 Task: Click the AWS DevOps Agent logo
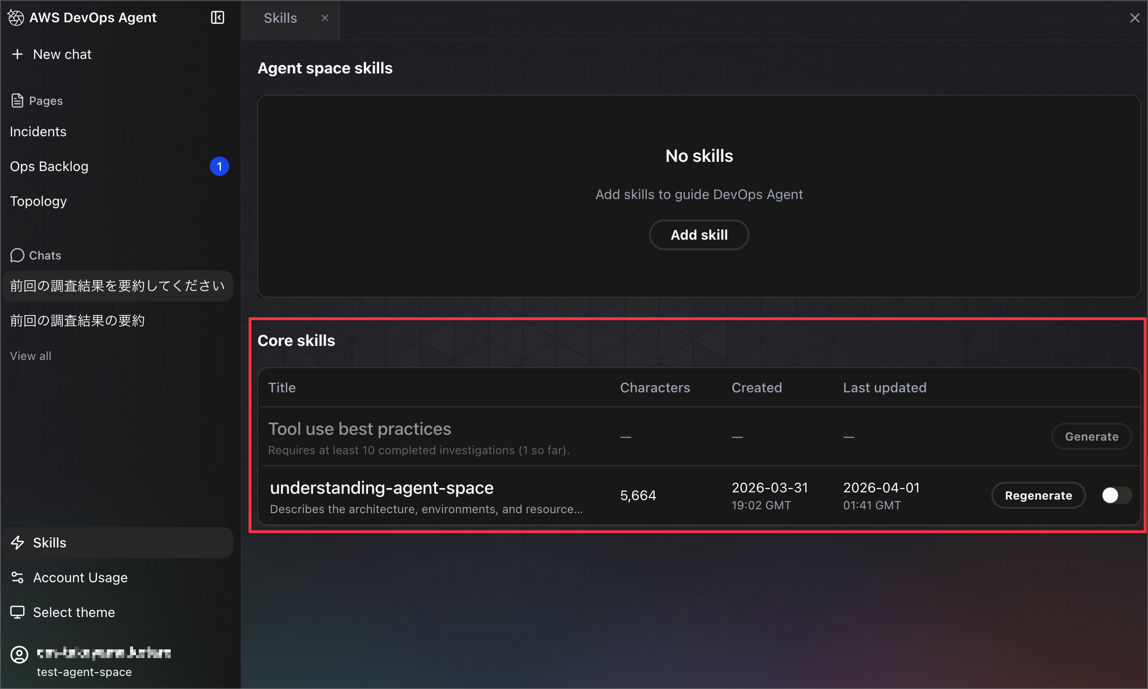pos(16,18)
